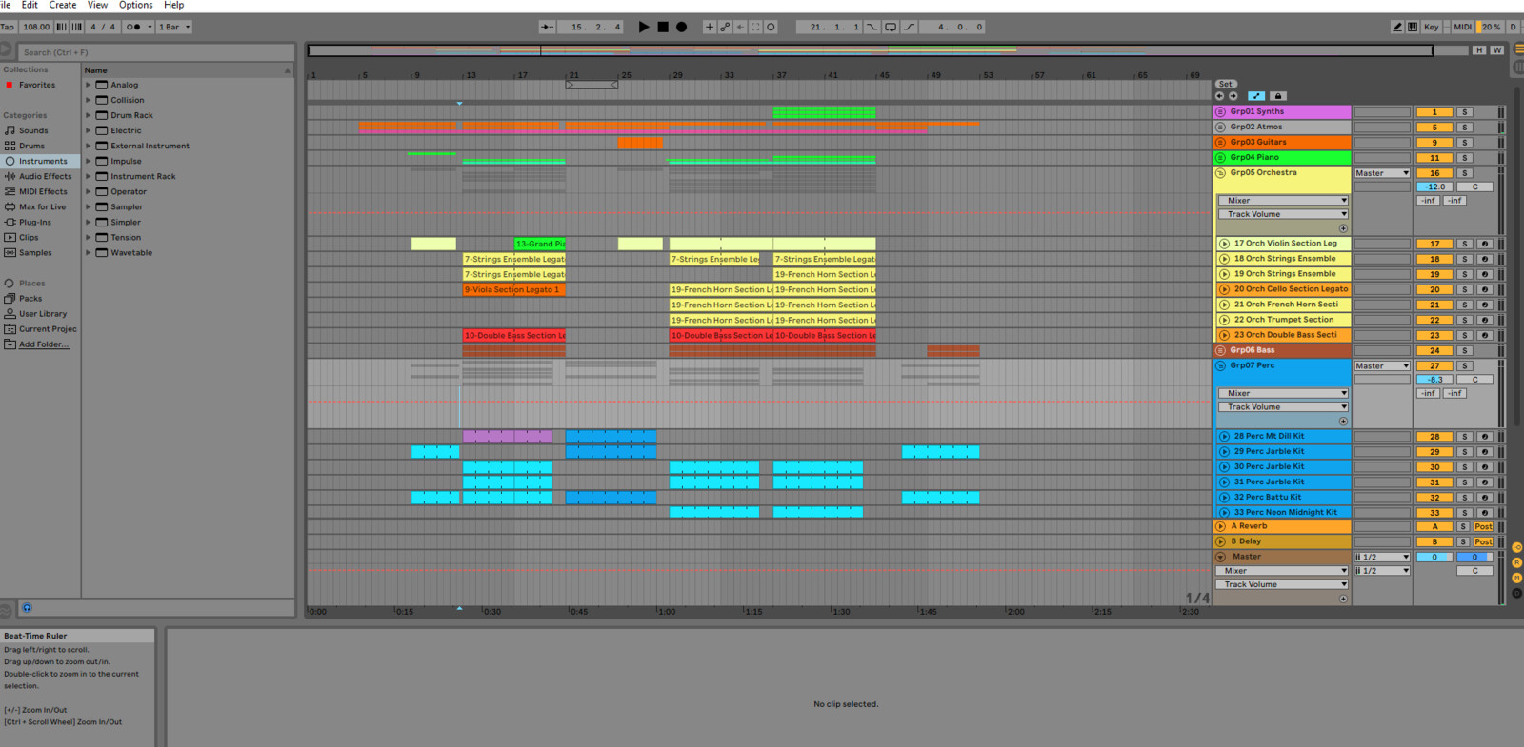The height and width of the screenshot is (747, 1524).
Task: Open the Audio Effects category
Action: coord(45,176)
